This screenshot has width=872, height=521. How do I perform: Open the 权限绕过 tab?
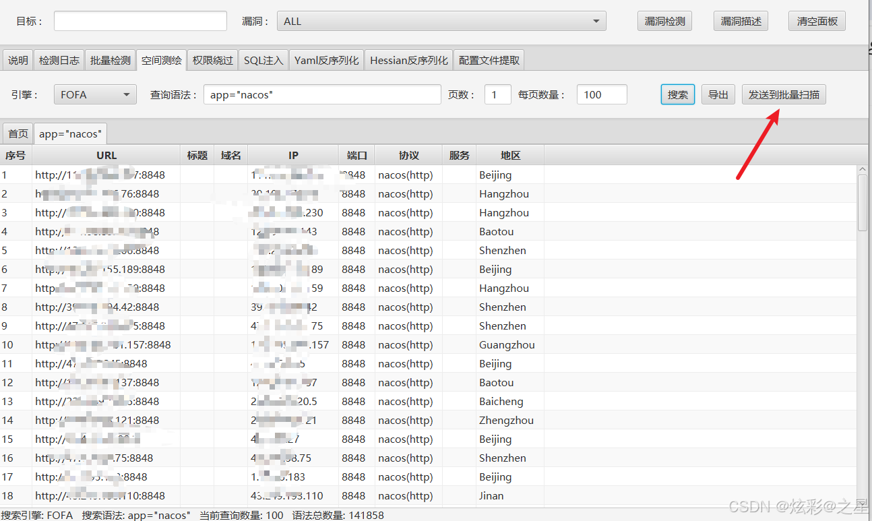pos(213,60)
